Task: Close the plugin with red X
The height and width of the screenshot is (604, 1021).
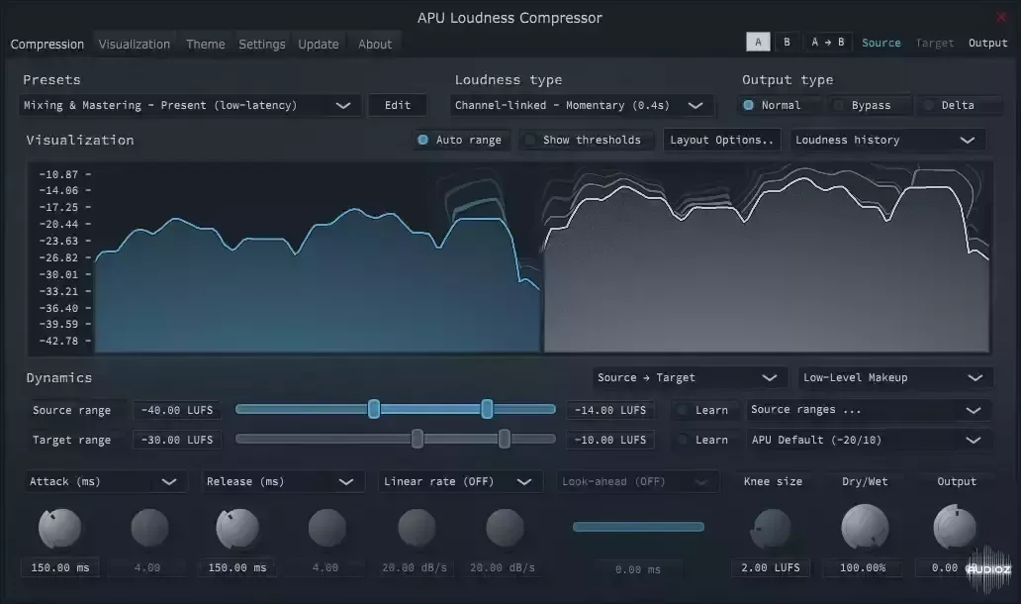Action: coord(1001,17)
